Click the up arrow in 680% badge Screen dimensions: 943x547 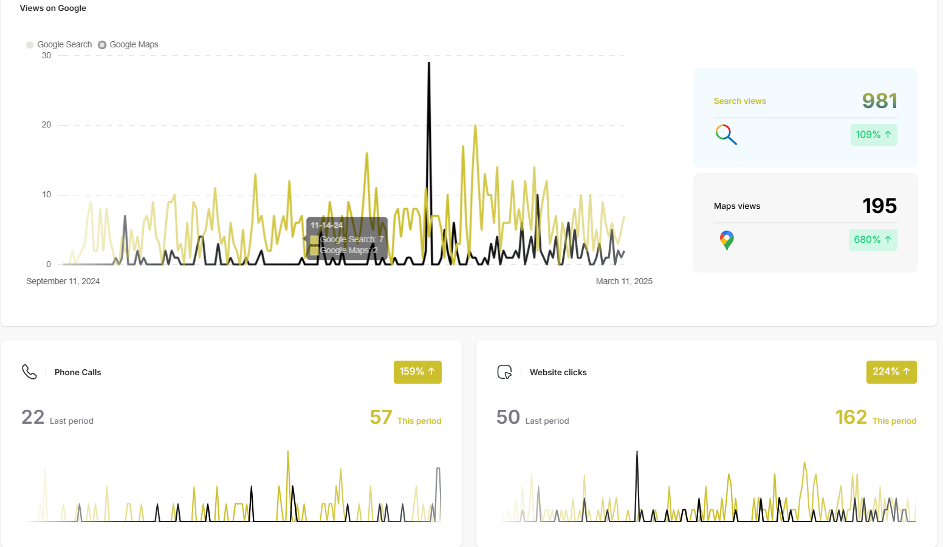(888, 240)
